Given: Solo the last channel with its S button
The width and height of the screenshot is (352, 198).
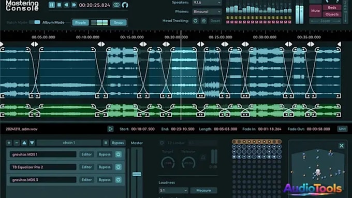Looking at the screenshot, I should (x=290, y=18).
